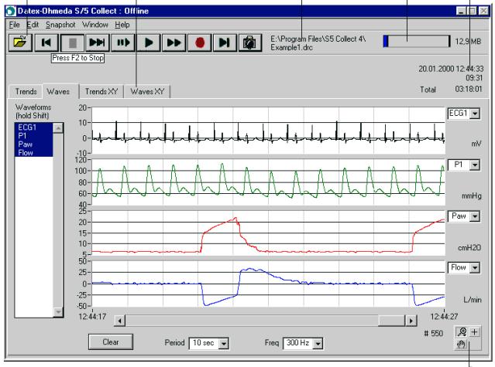The height and width of the screenshot is (367, 495).
Task: Click the Waveforms list scroll down arrow
Action: (x=58, y=312)
